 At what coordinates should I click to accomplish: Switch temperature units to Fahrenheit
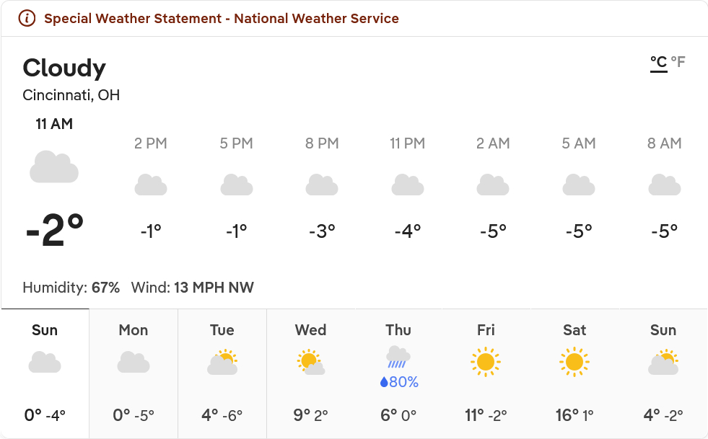(x=678, y=62)
